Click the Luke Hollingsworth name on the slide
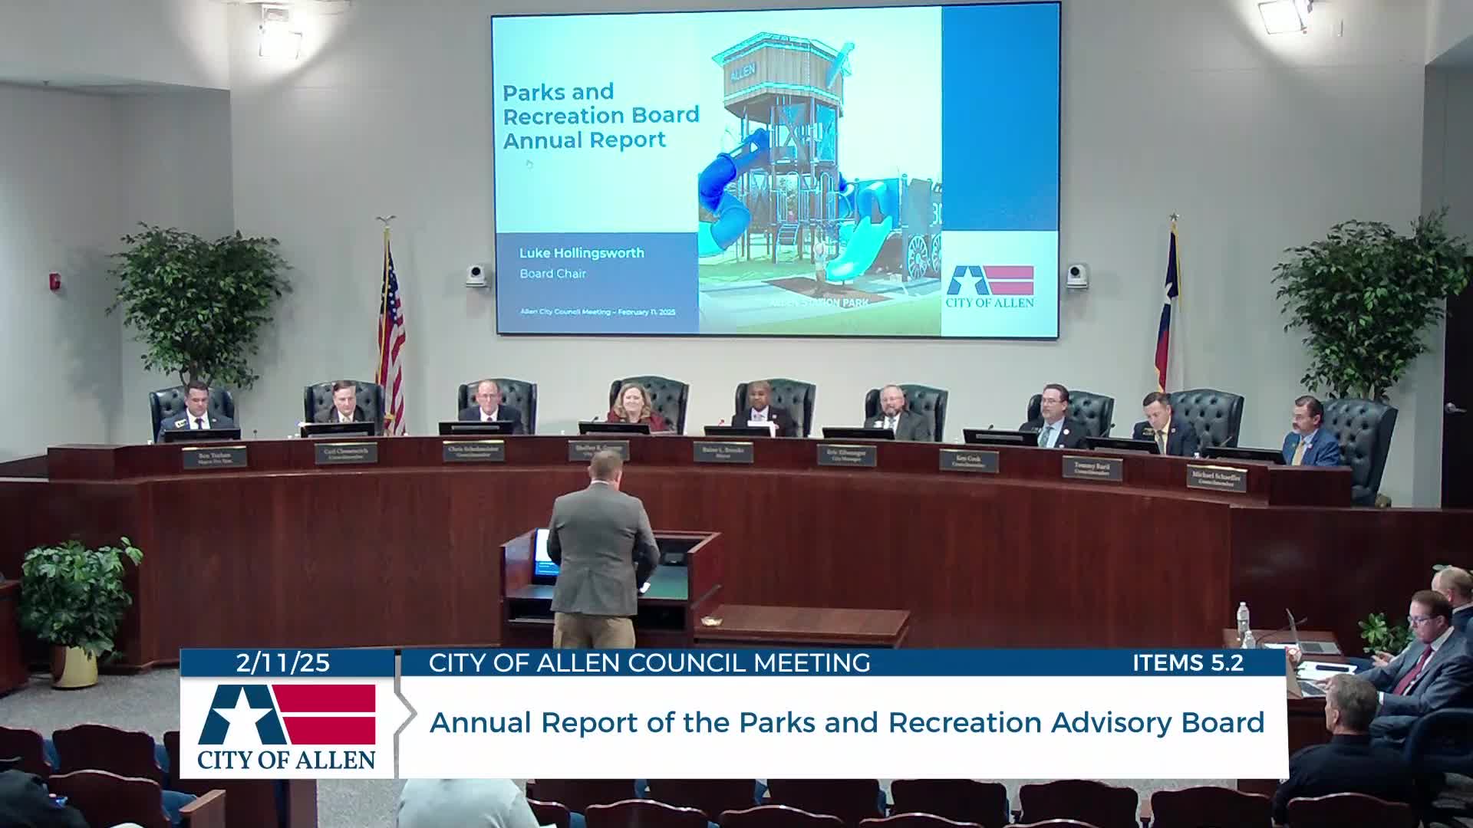 tap(582, 253)
